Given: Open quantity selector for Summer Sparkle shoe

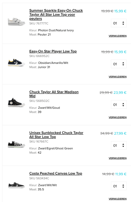Looking at the screenshot, I should tap(119, 23).
